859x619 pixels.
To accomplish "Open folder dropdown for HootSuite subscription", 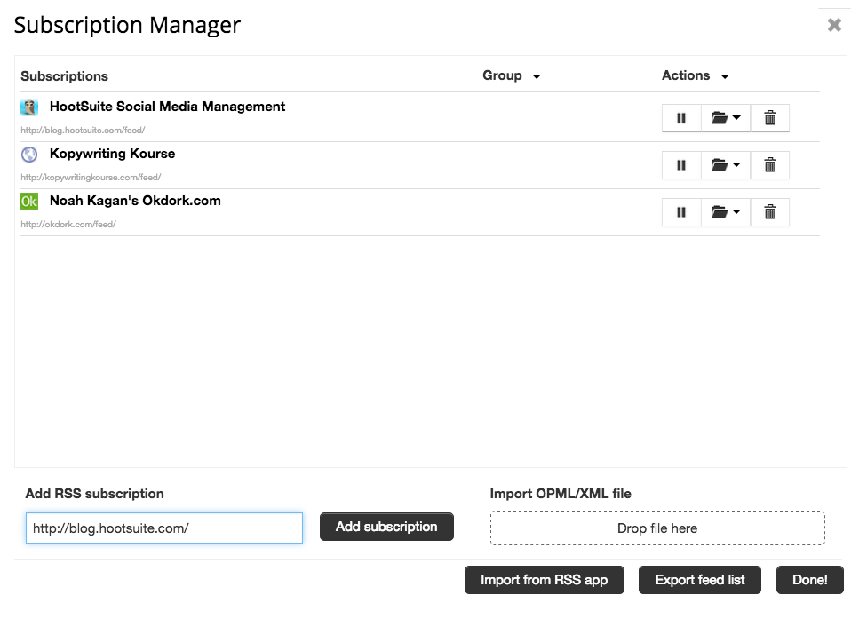I will (x=726, y=118).
